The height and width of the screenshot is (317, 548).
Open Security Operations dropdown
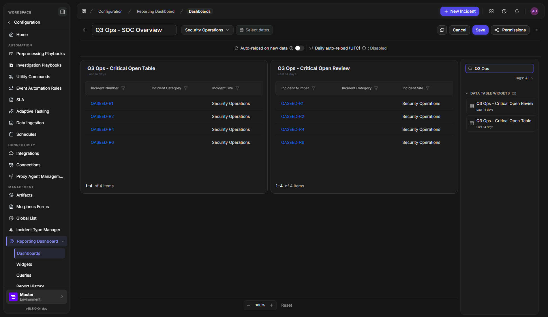coord(207,30)
